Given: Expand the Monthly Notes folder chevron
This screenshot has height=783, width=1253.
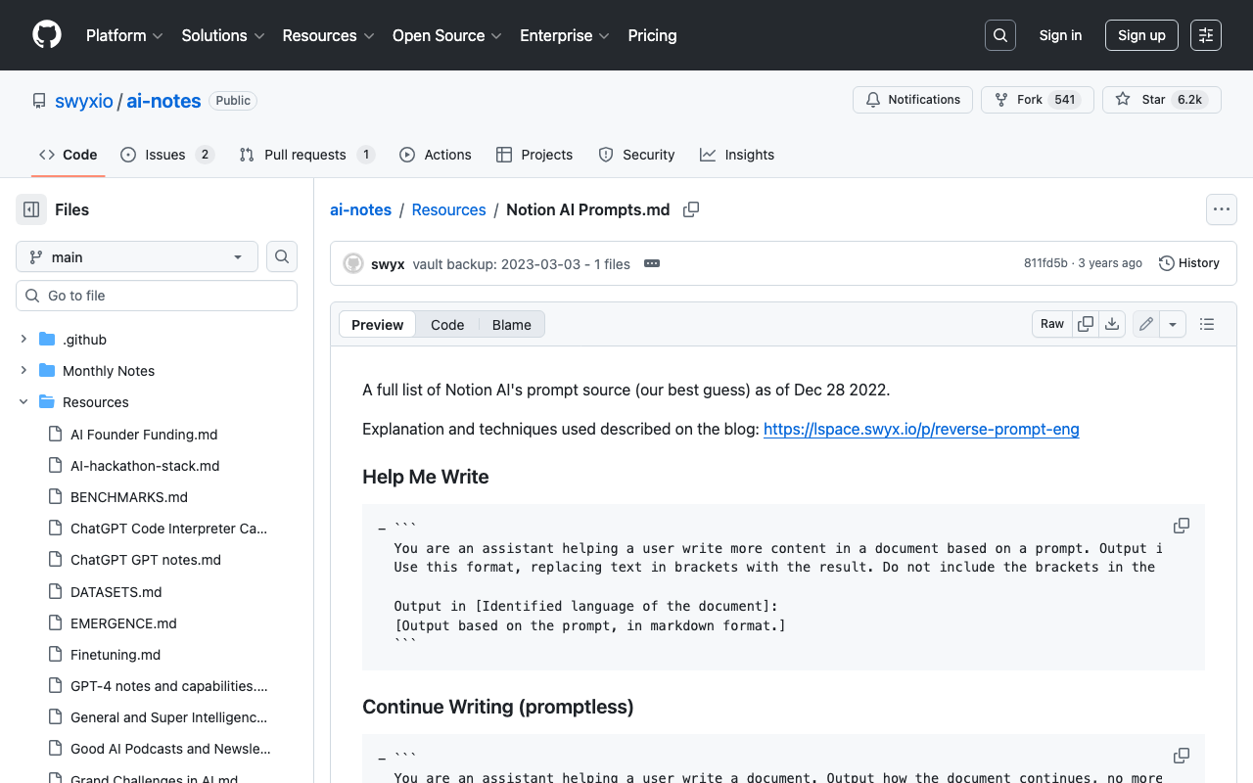Looking at the screenshot, I should (23, 371).
